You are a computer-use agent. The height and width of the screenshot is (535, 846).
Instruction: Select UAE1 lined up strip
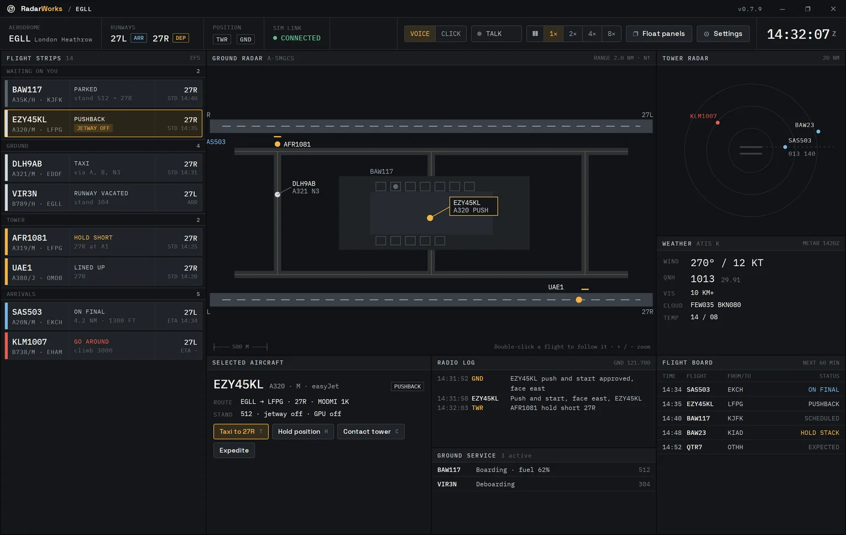click(103, 272)
